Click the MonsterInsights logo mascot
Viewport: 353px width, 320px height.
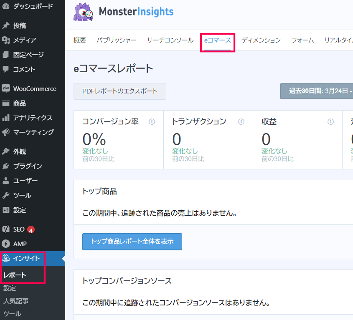pyautogui.click(x=83, y=12)
